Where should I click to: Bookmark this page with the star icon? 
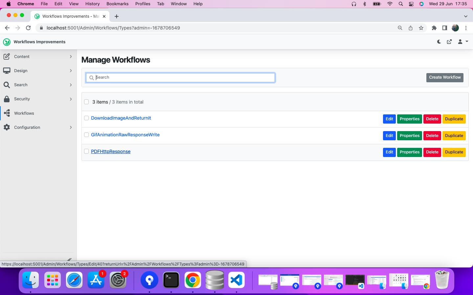point(421,28)
